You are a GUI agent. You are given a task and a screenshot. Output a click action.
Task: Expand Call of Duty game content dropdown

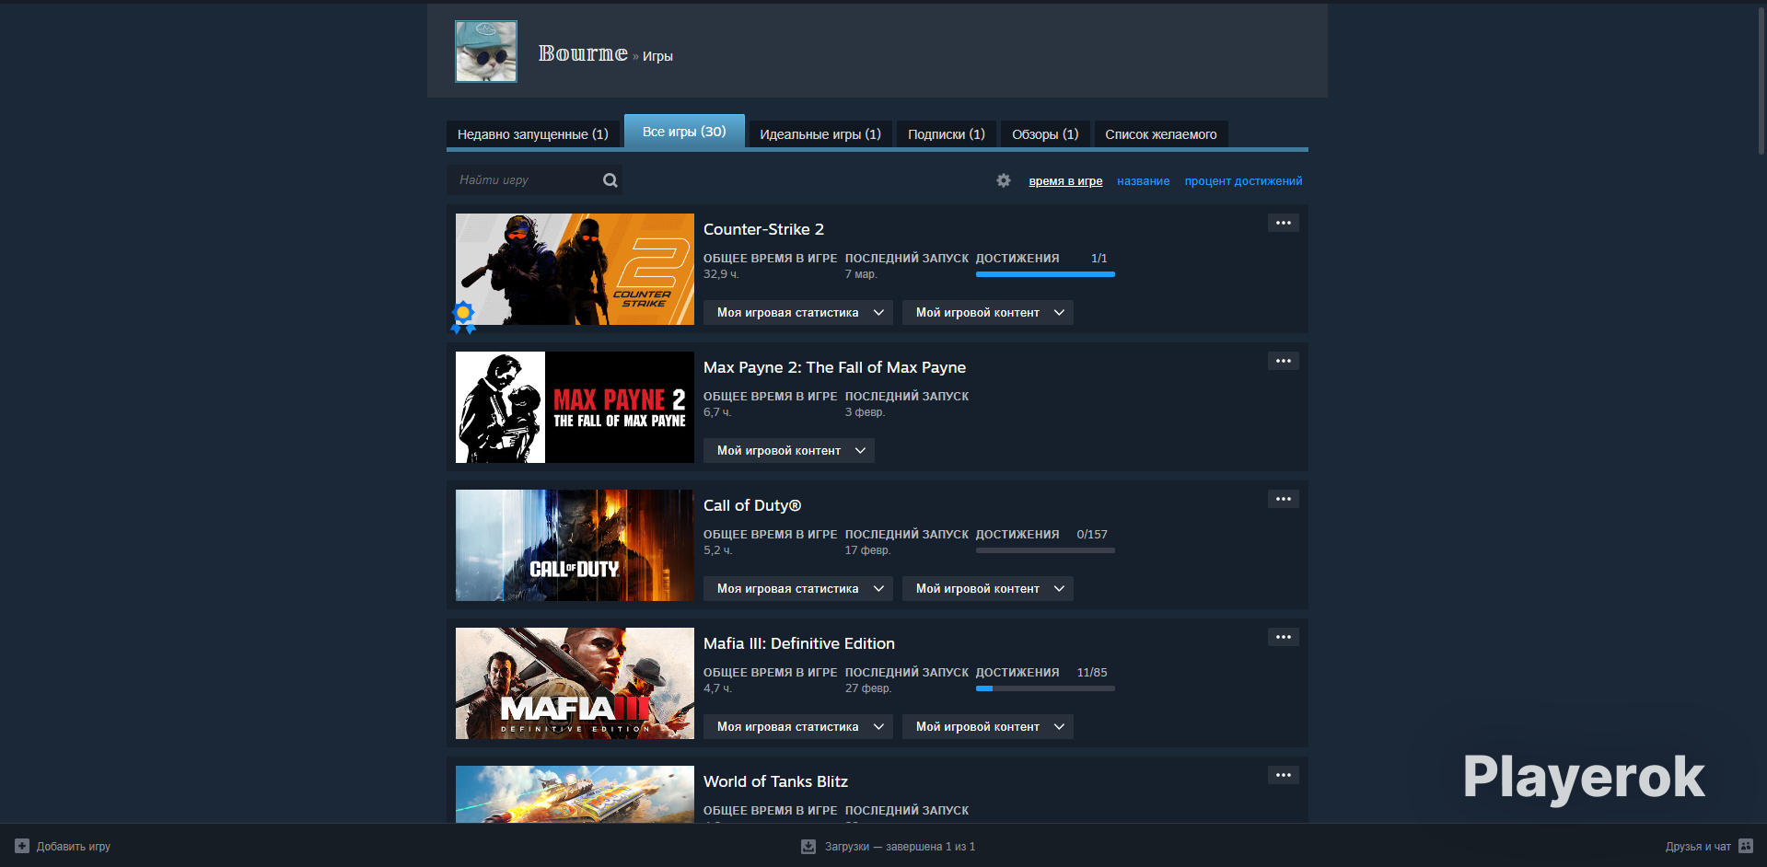click(988, 589)
